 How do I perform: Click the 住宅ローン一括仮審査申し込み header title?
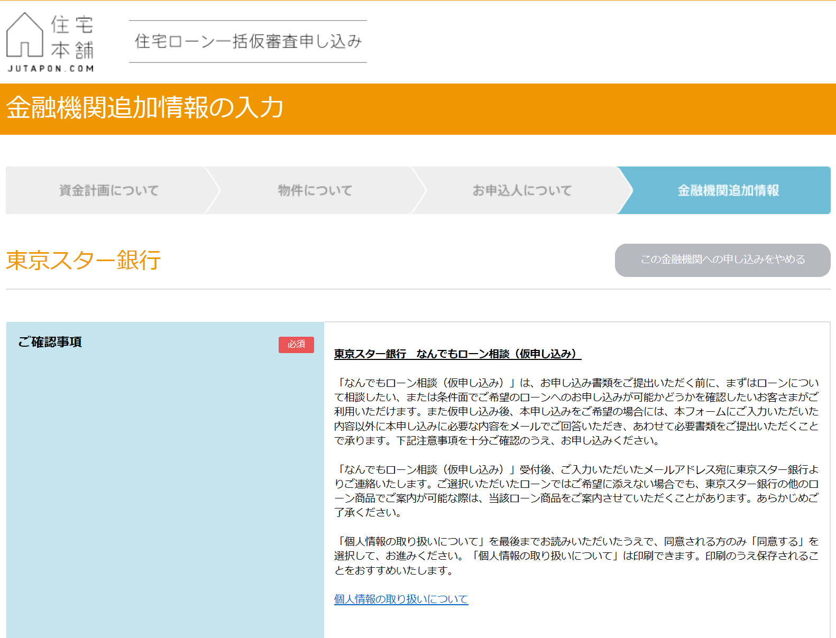pyautogui.click(x=248, y=41)
